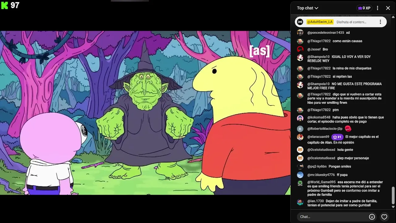The image size is (396, 223).
Task: Click avatar beside 'digo que si vuelven' message
Action: point(300,95)
